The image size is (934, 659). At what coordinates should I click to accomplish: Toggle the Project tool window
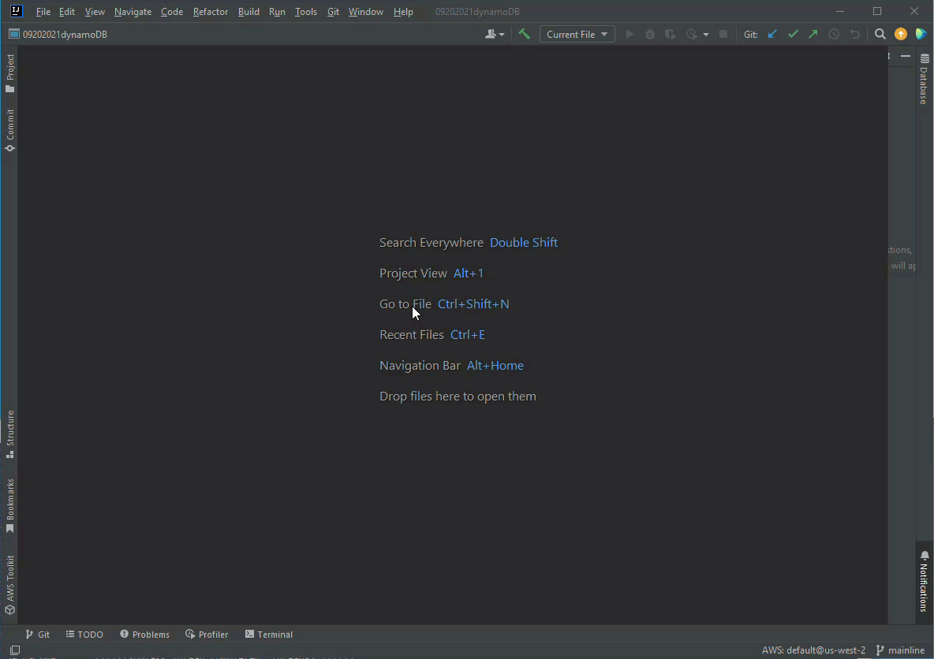(x=10, y=73)
